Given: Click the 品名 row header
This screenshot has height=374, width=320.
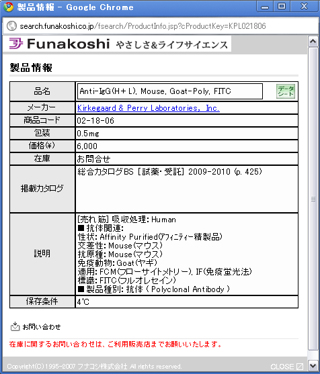Looking at the screenshot, I should click(x=42, y=91).
